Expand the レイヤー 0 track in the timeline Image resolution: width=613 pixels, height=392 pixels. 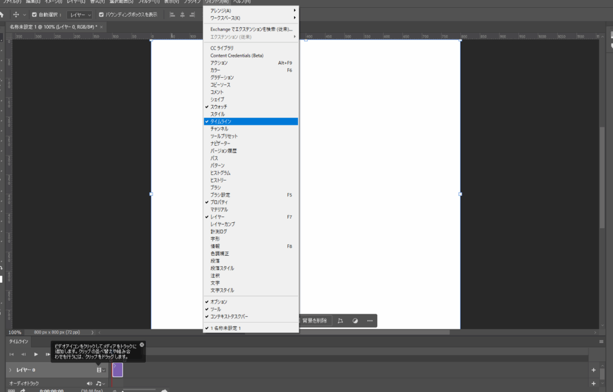pyautogui.click(x=10, y=370)
